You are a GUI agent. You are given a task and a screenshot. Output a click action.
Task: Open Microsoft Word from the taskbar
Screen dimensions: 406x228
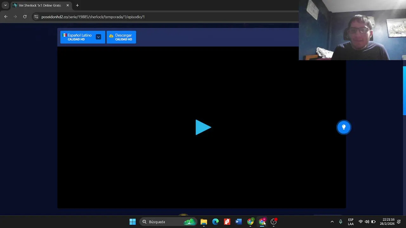(239, 222)
